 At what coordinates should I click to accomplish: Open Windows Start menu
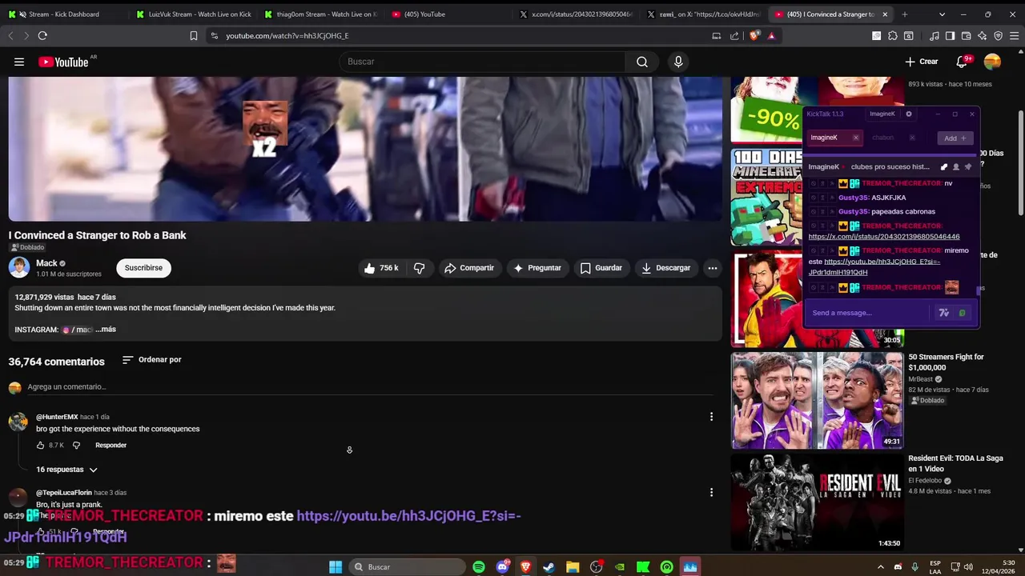coord(336,567)
